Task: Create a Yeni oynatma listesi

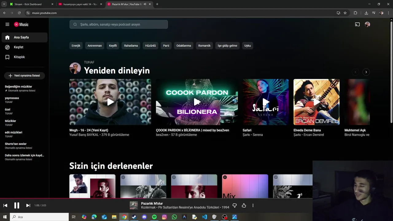Action: coord(25,76)
